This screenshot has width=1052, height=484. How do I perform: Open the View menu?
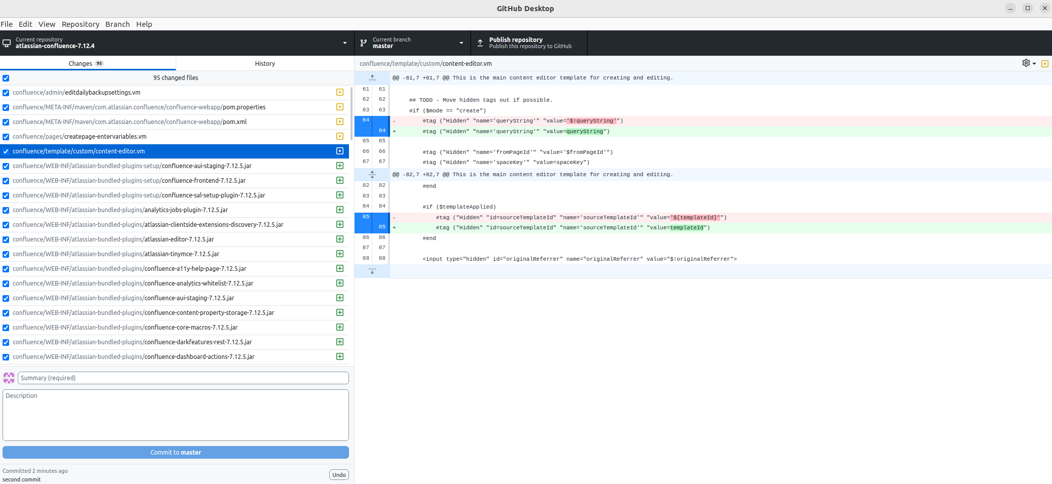[x=47, y=24]
